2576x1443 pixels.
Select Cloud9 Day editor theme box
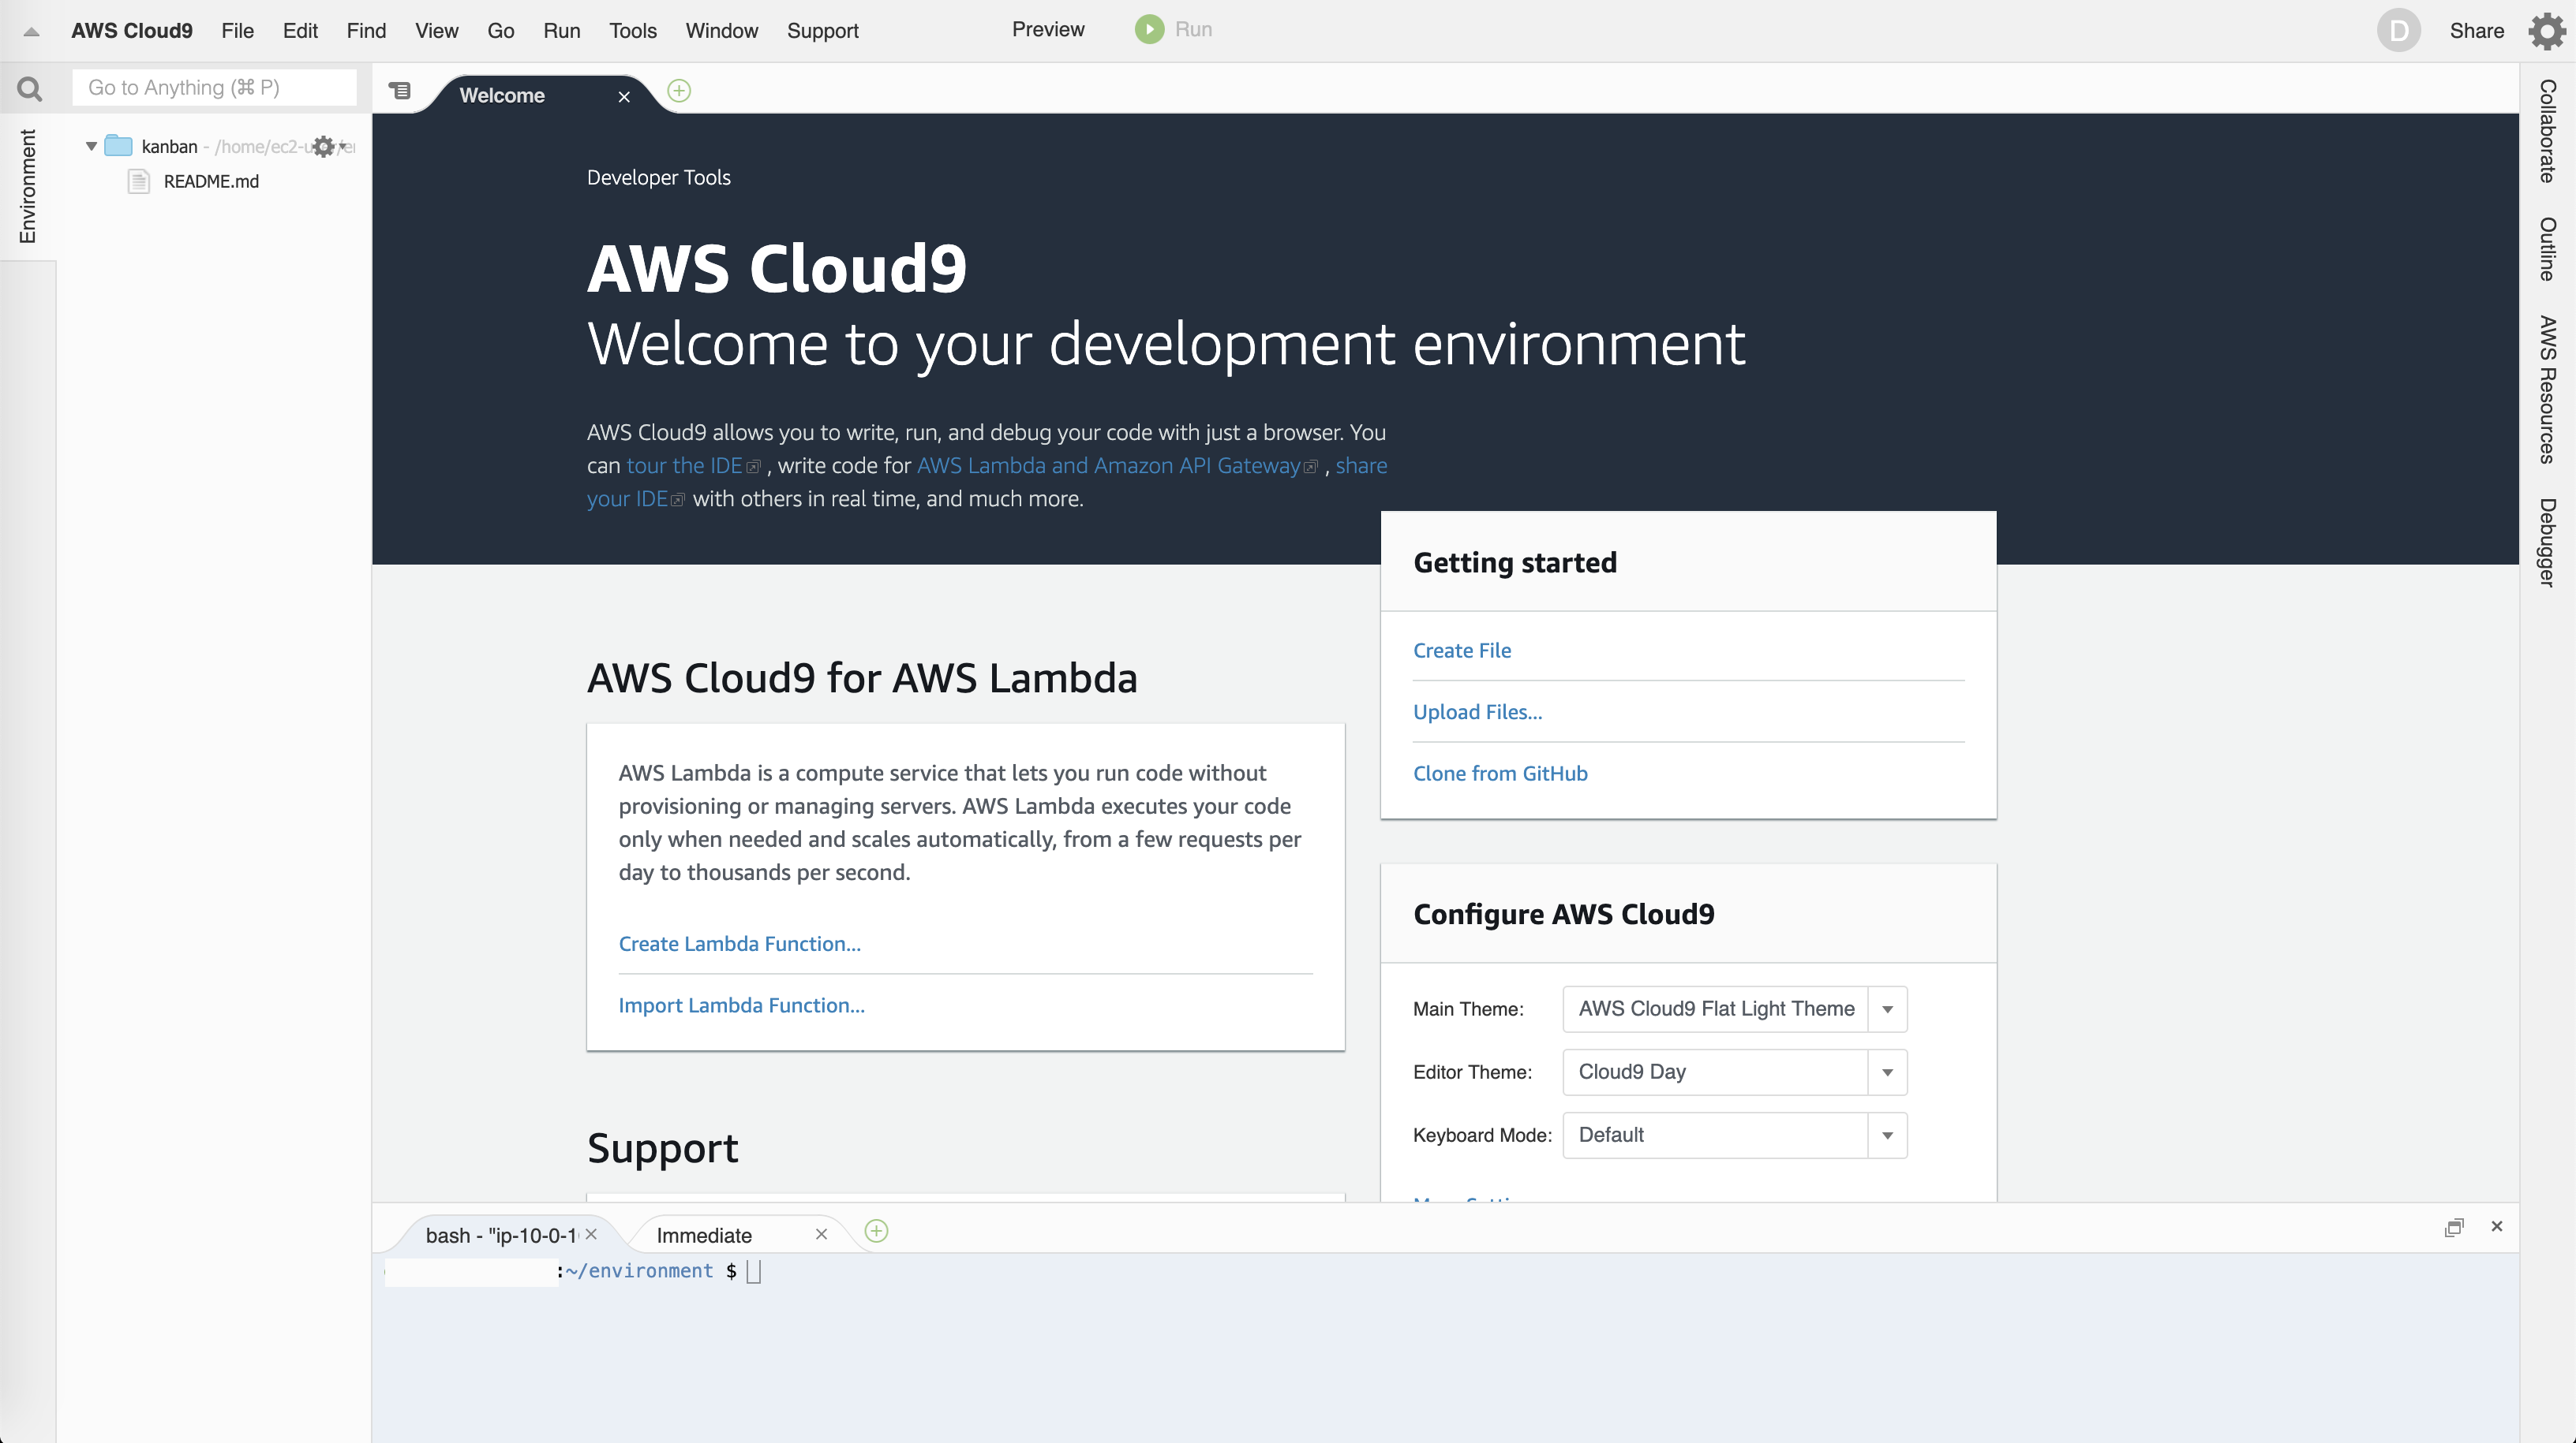1735,1072
